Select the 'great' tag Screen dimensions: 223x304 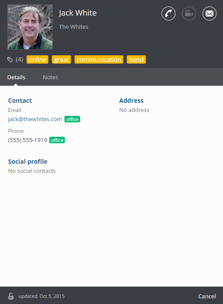pos(61,60)
